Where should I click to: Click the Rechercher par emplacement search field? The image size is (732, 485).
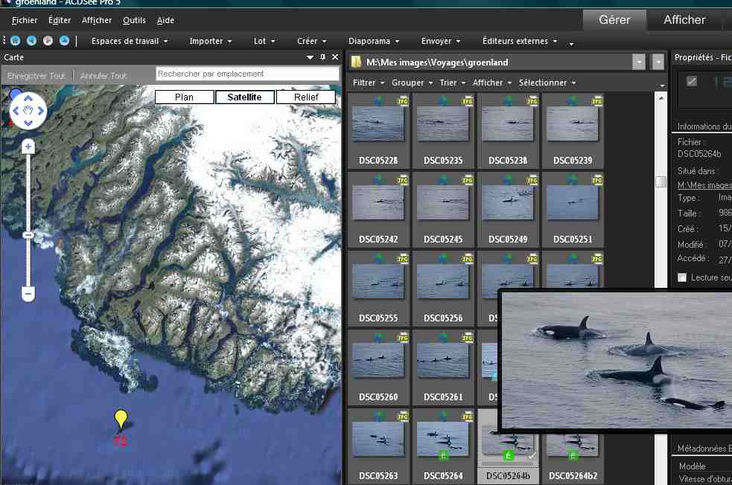pyautogui.click(x=247, y=74)
